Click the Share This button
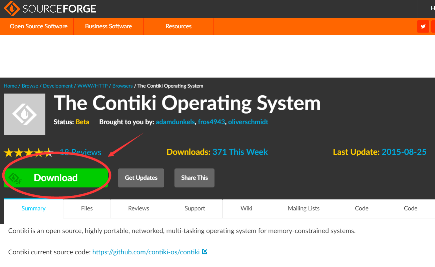The width and height of the screenshot is (435, 267). tap(194, 178)
